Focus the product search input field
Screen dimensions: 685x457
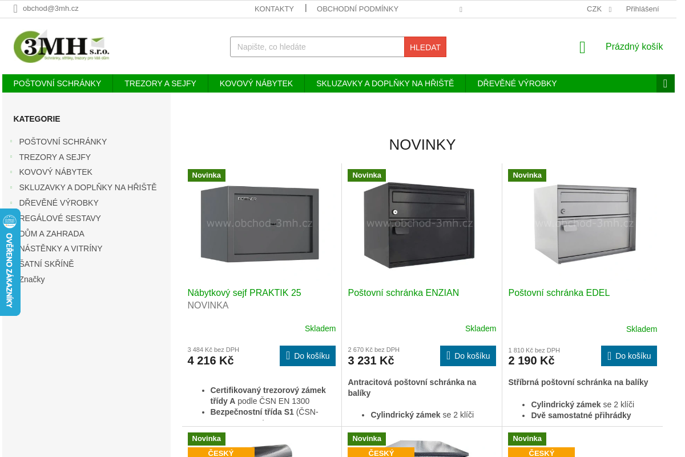pos(317,47)
